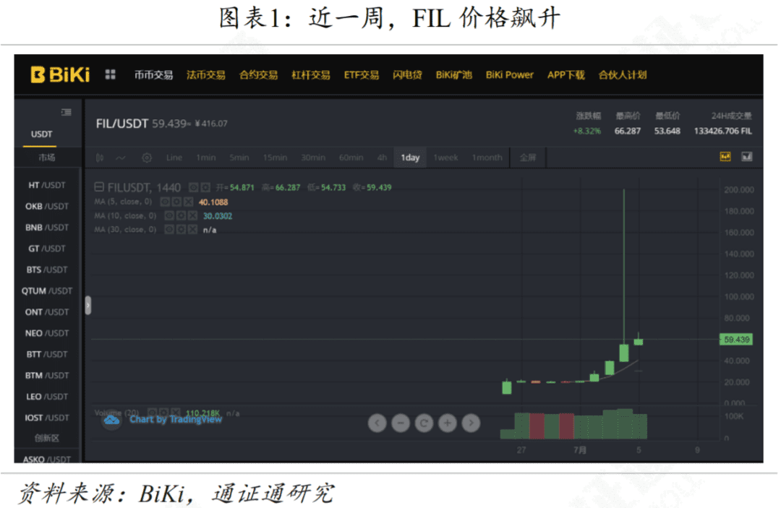The width and height of the screenshot is (781, 508).
Task: Click the TradingView cloud logo
Action: click(111, 421)
